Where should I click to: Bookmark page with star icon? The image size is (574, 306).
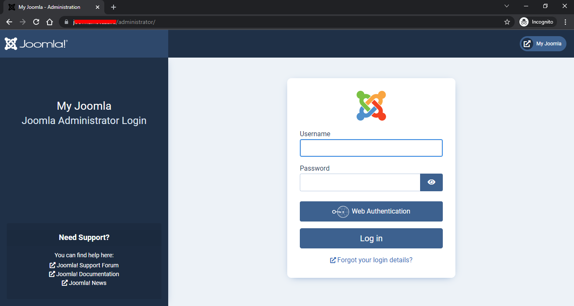tap(507, 22)
